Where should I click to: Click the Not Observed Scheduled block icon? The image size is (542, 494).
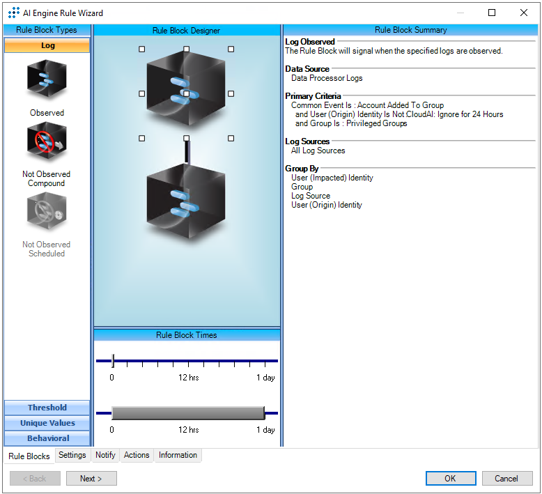(x=47, y=212)
